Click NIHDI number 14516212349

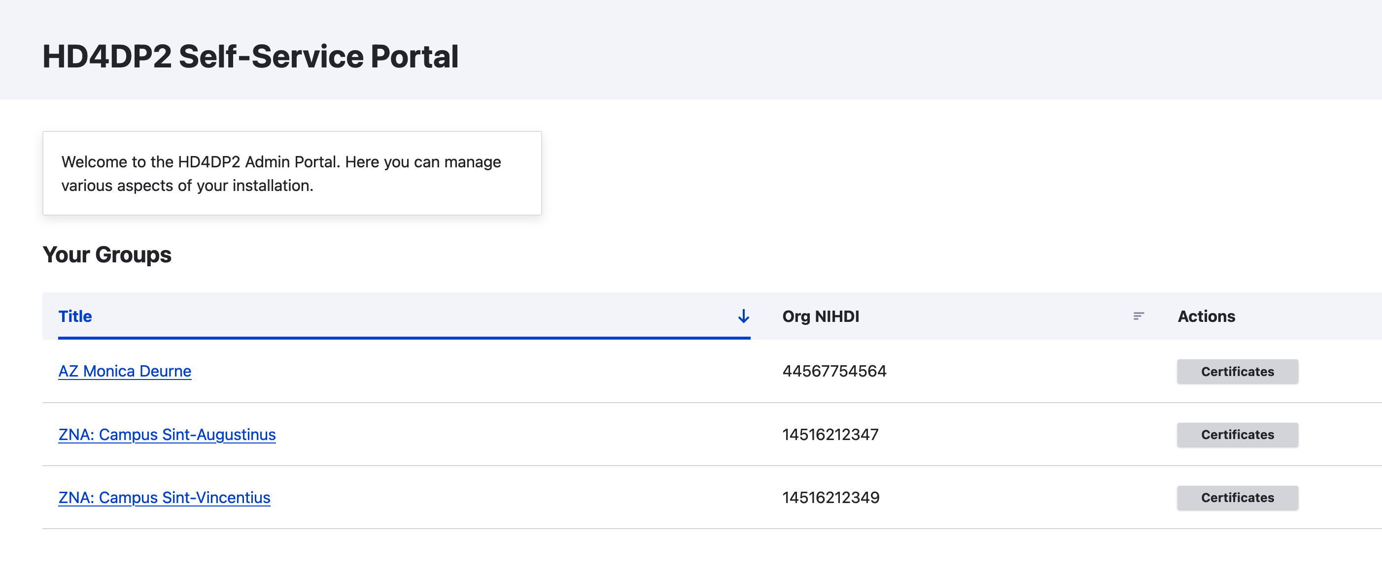pyautogui.click(x=830, y=497)
